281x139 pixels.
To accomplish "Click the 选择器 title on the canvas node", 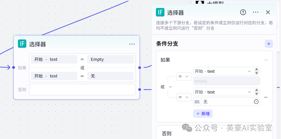I will pyautogui.click(x=38, y=44).
